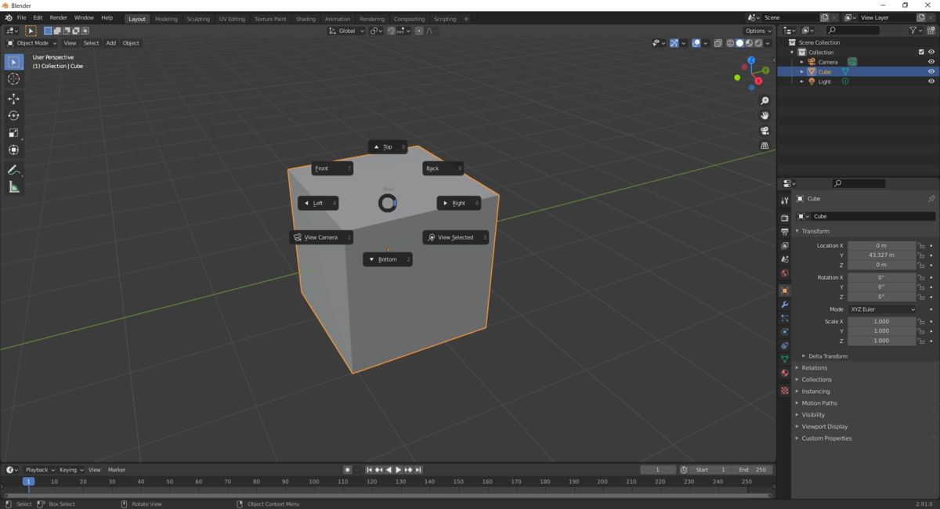The height and width of the screenshot is (509, 940).
Task: Enable proportional editing toggle
Action: pos(419,31)
